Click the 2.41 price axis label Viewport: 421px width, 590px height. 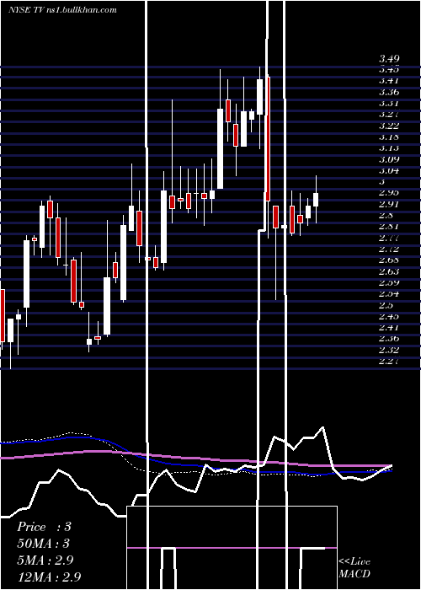pyautogui.click(x=389, y=328)
